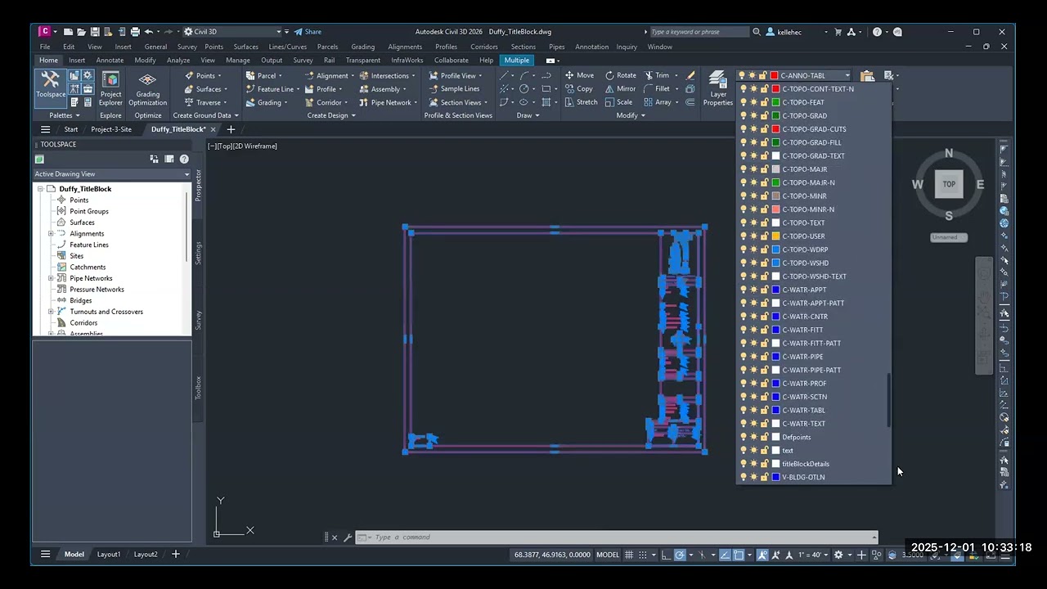Image resolution: width=1047 pixels, height=589 pixels.
Task: Open Create Ground Data panel dropdown
Action: 205,115
